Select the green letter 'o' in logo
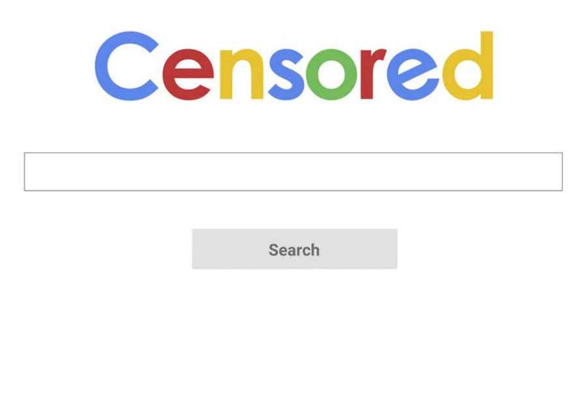The image size is (587, 413). tap(331, 74)
